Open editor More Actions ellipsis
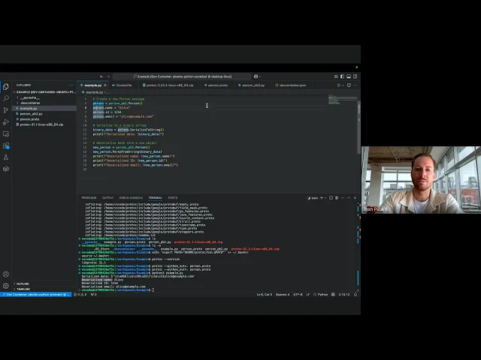Screen dimensions: 481x360 pyautogui.click(x=355, y=85)
